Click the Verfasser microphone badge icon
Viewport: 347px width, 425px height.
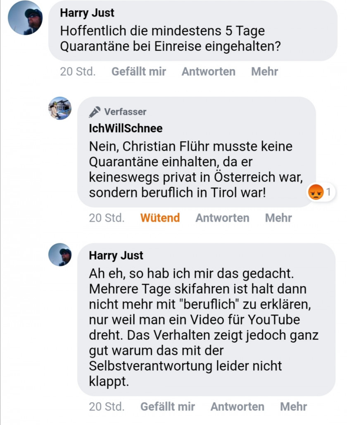(x=95, y=112)
